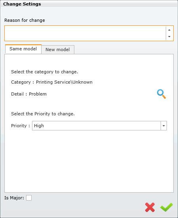Expand the Priority dropdown arrow
This screenshot has width=178, height=218.
pos(164,126)
